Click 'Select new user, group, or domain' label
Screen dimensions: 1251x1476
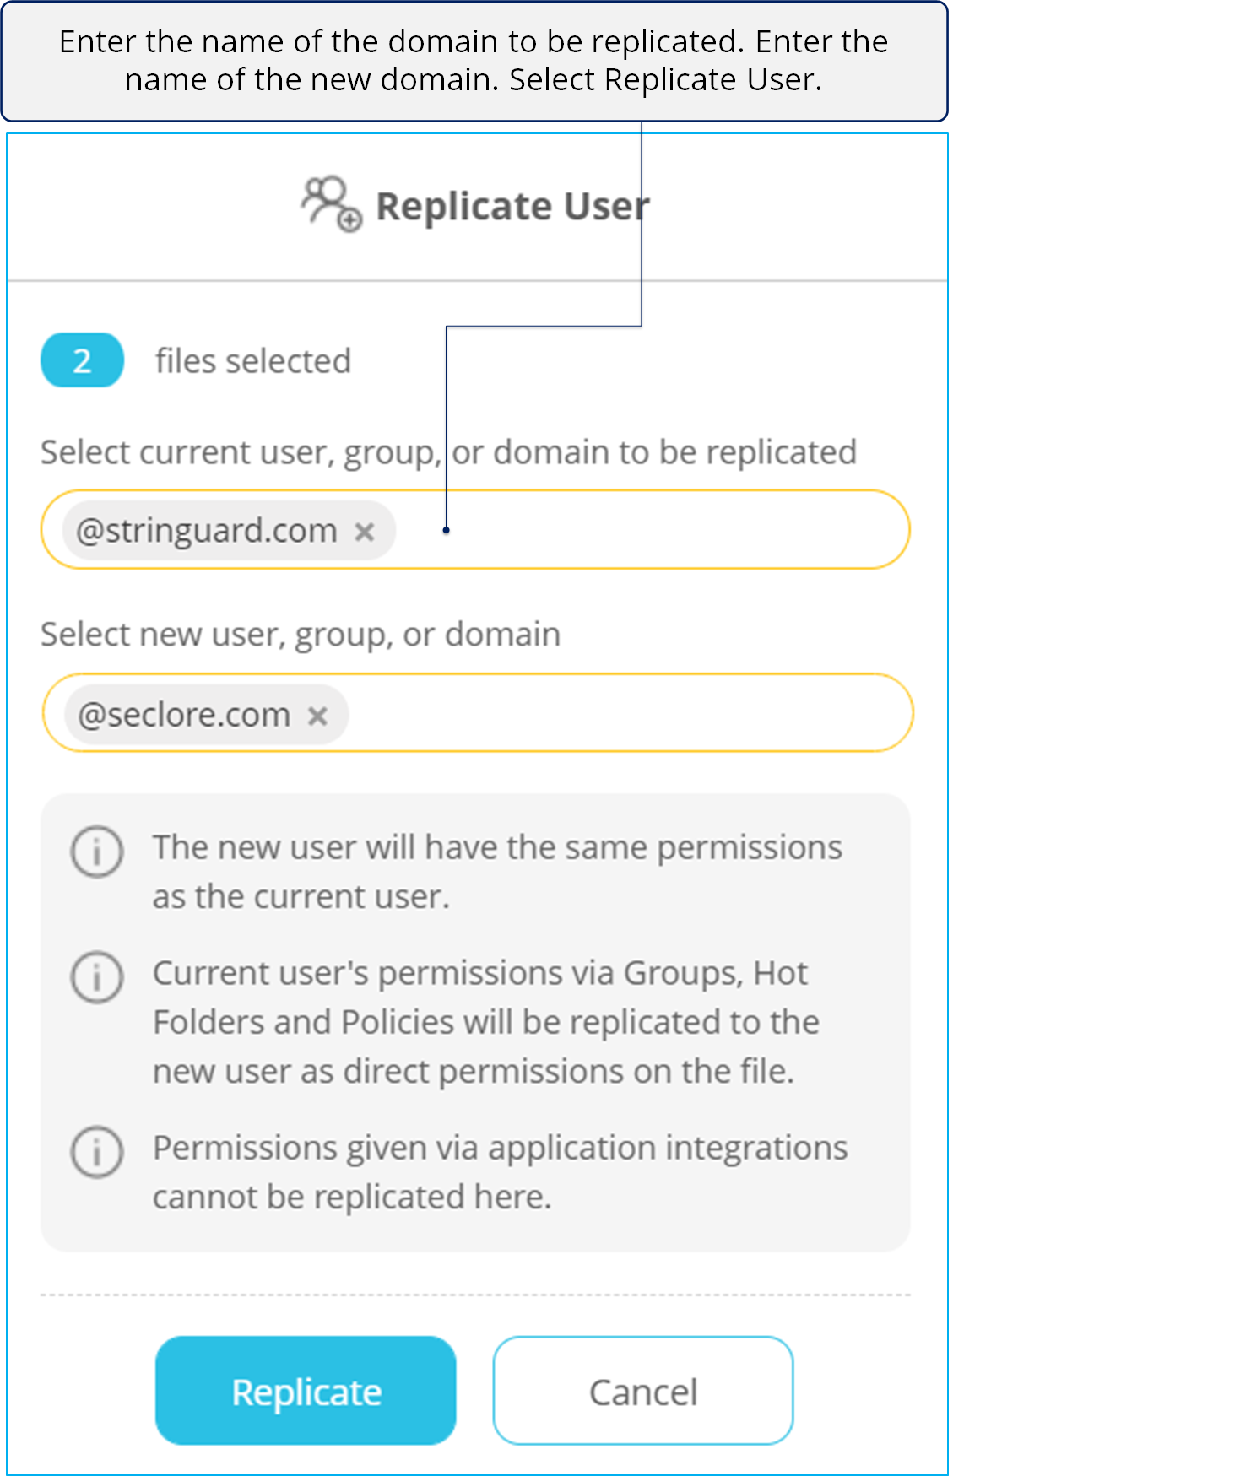pyautogui.click(x=301, y=635)
